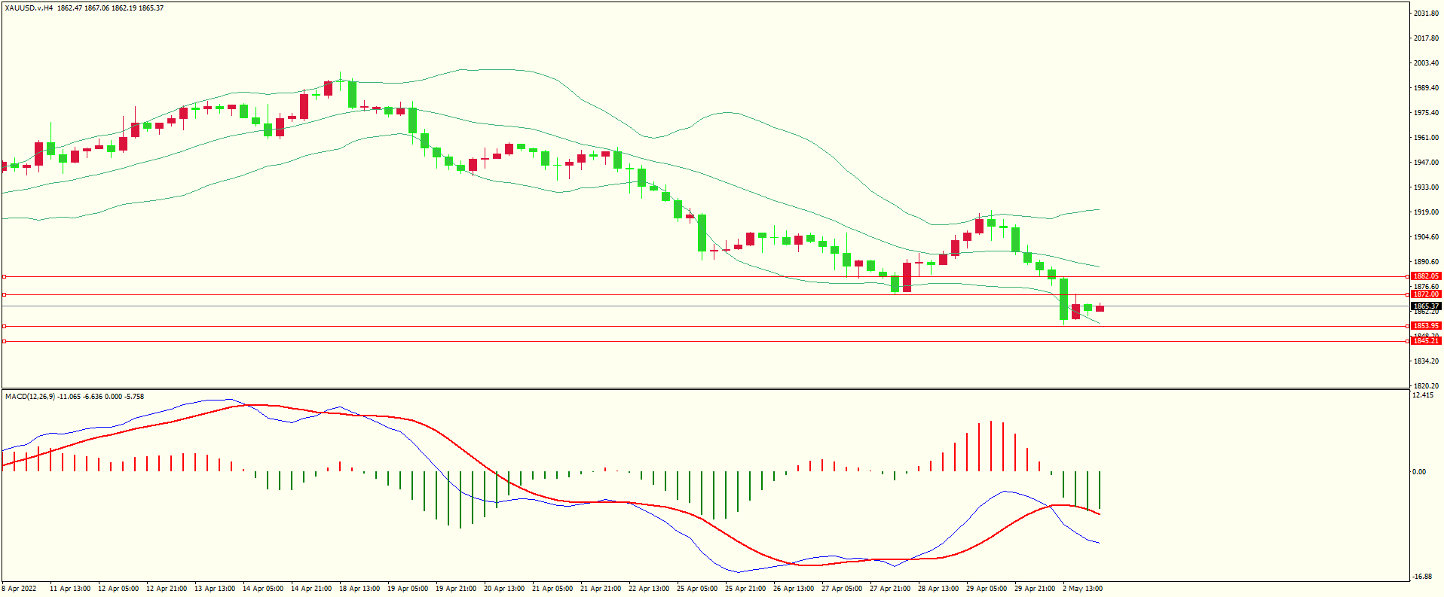Click the 2 May 13:00 time label

pos(1082,589)
